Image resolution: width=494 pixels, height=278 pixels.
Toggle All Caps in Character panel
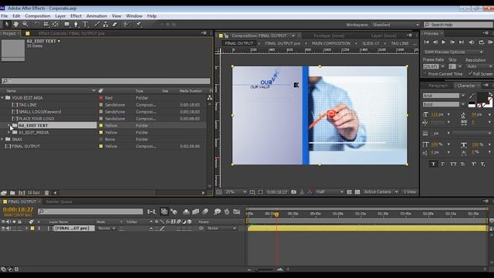(453, 164)
